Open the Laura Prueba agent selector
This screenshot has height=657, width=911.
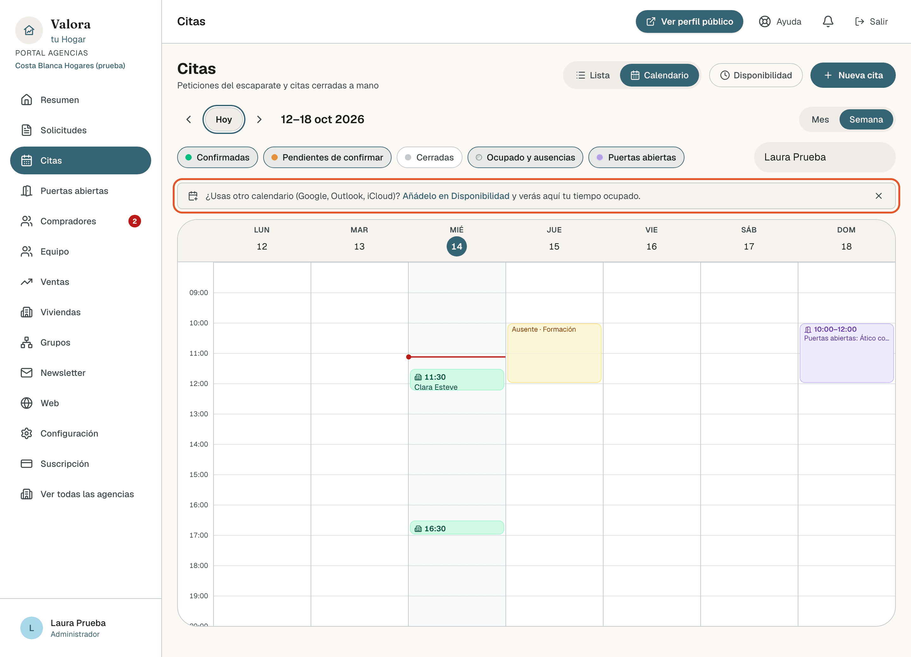click(825, 157)
